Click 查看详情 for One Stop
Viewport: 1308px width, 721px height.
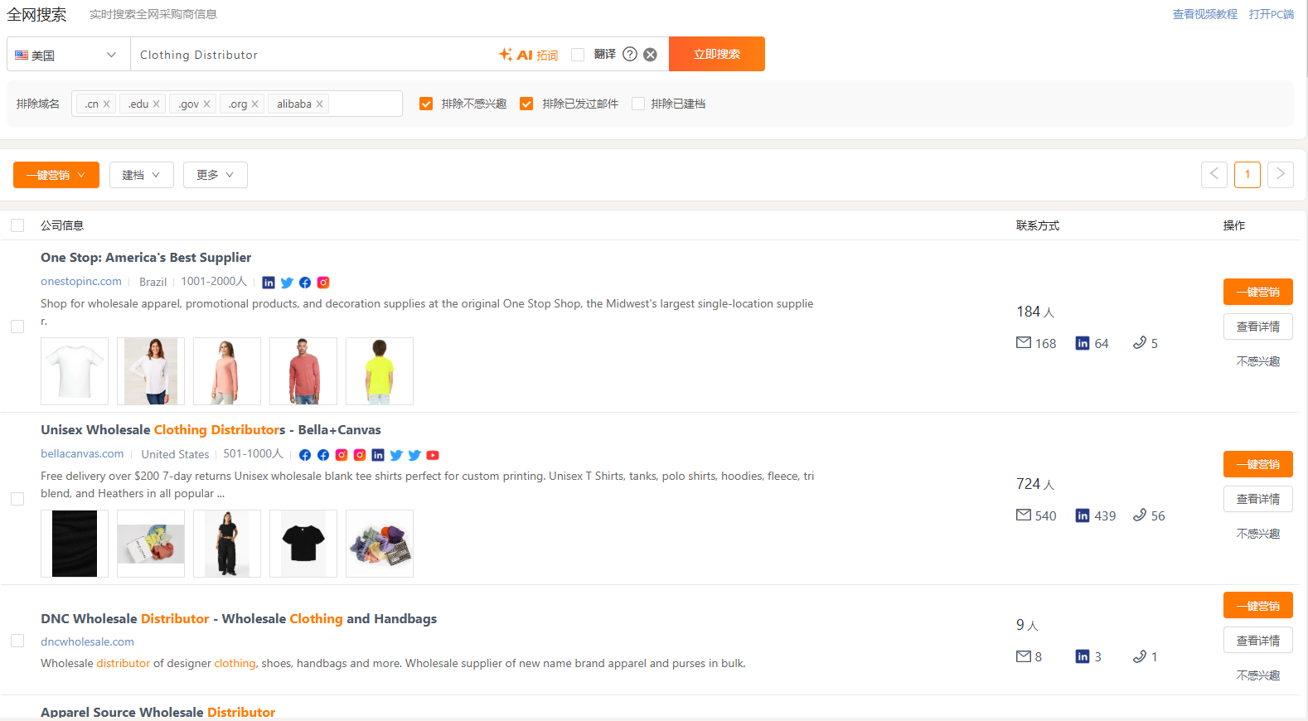(x=1258, y=327)
